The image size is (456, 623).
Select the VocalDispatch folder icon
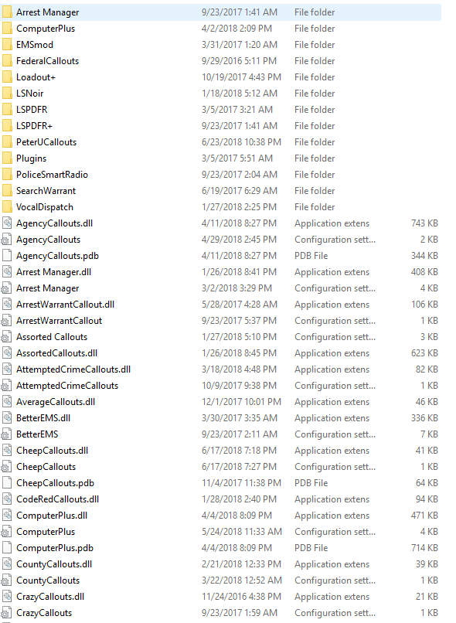[7, 207]
